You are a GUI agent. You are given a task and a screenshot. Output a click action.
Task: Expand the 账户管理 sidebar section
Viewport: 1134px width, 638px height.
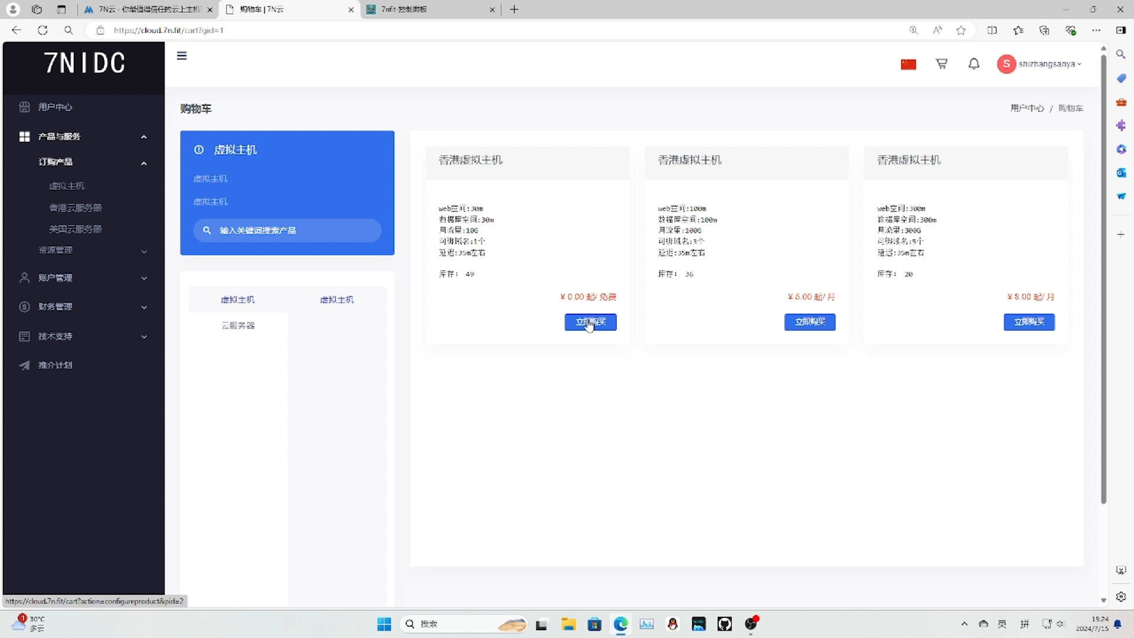[x=83, y=278]
